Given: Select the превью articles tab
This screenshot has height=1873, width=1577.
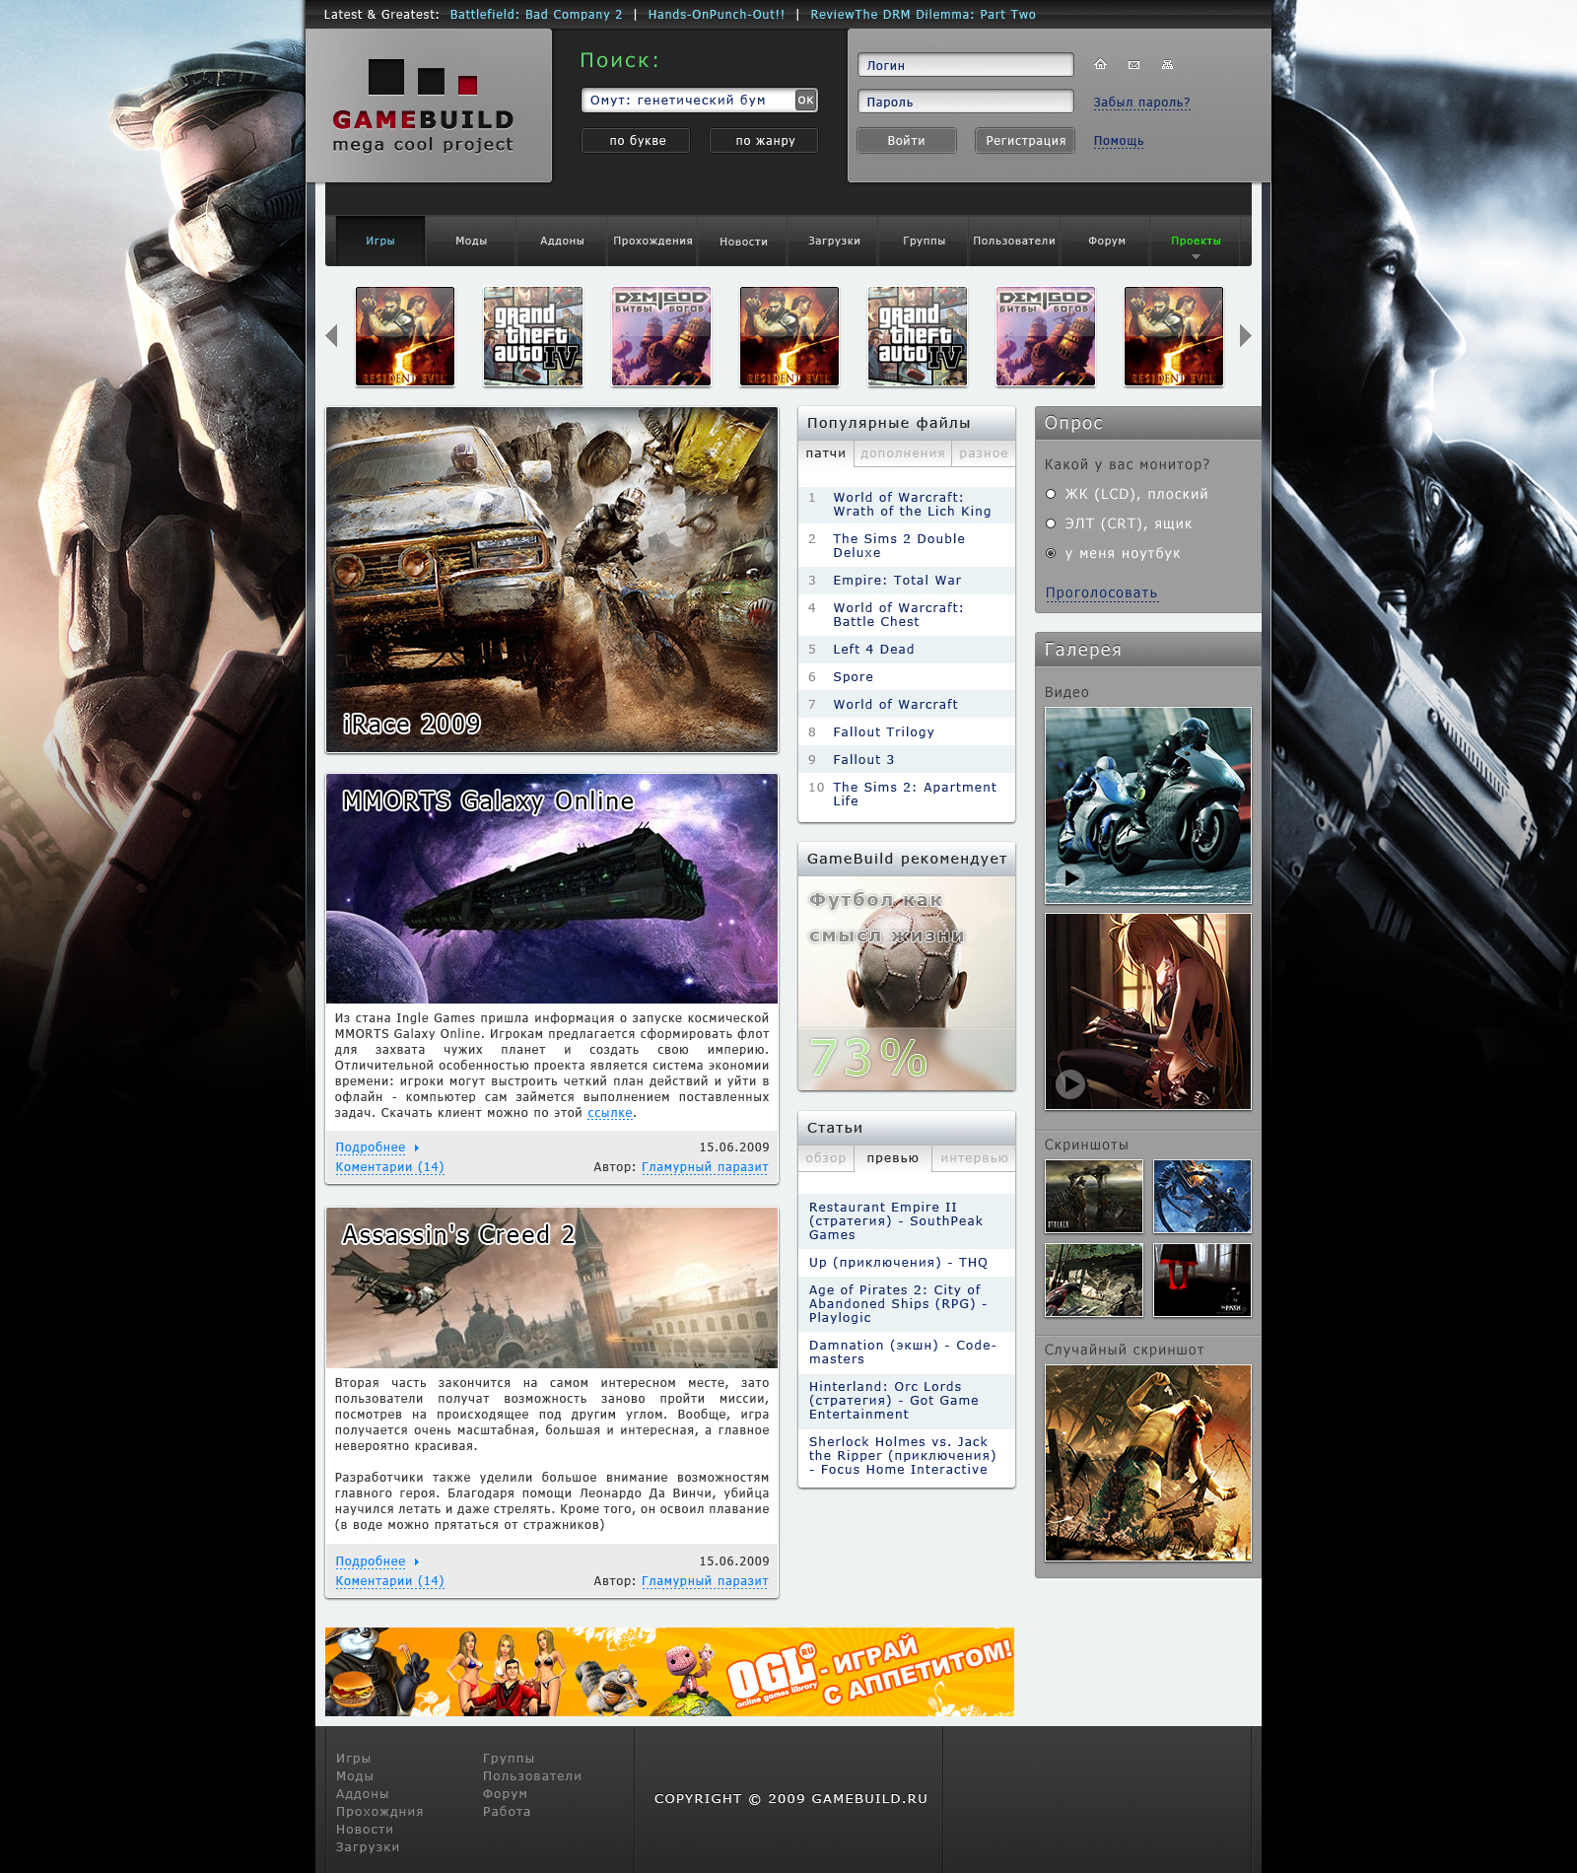Looking at the screenshot, I should 893,1158.
